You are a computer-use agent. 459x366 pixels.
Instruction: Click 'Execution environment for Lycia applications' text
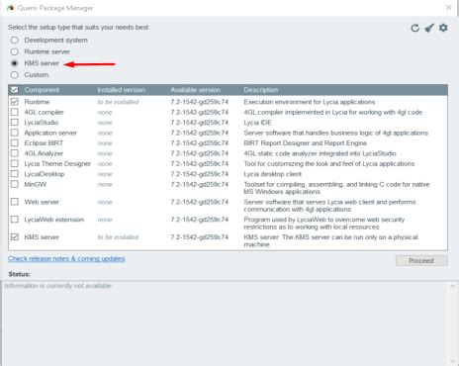pos(310,102)
